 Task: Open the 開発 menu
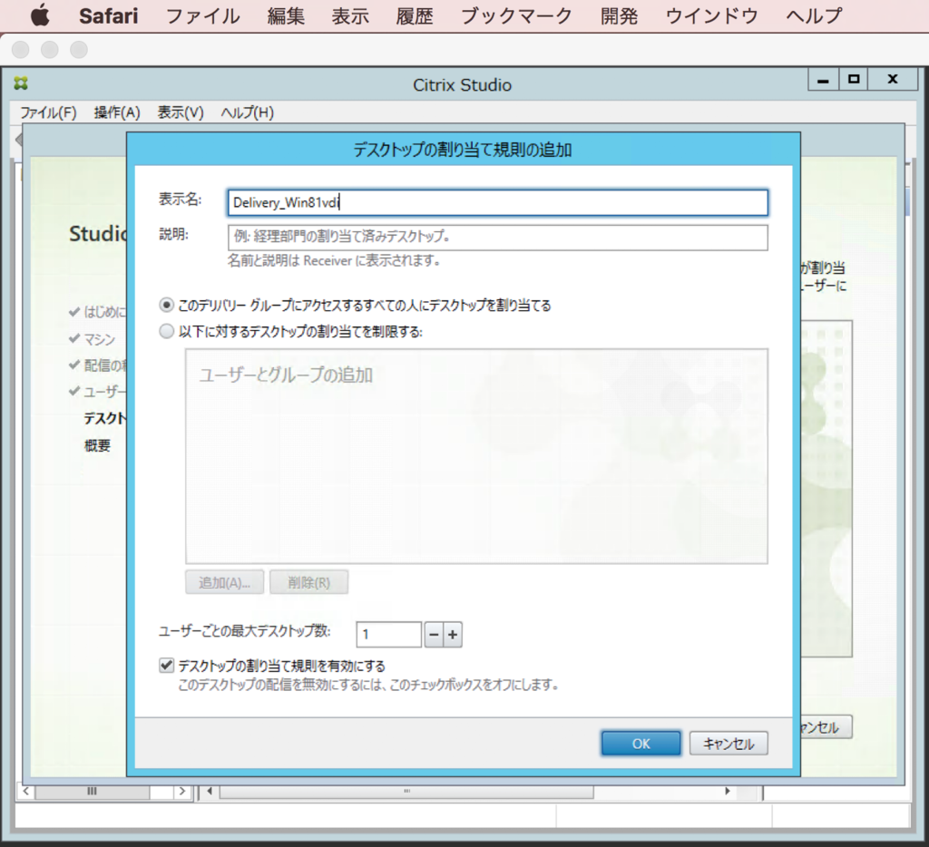pos(619,15)
